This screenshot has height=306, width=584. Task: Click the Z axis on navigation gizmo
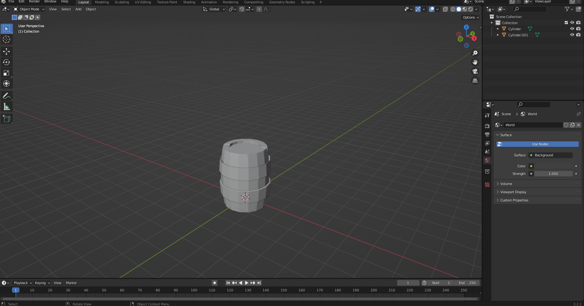(x=466, y=27)
